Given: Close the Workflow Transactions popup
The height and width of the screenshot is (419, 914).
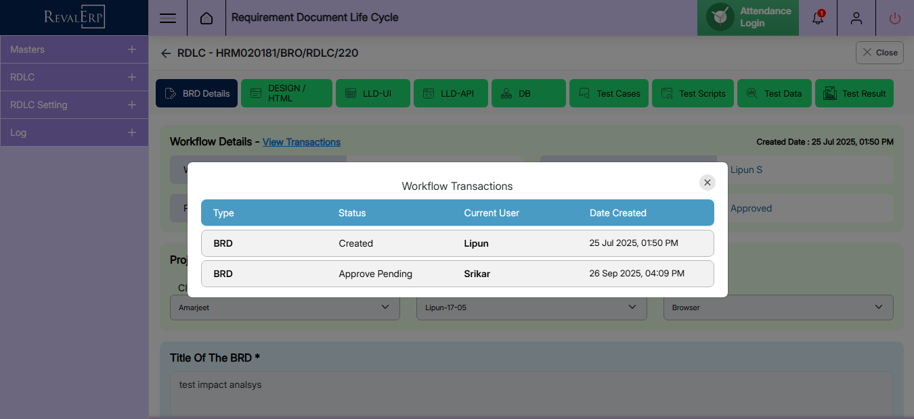Looking at the screenshot, I should click(707, 182).
